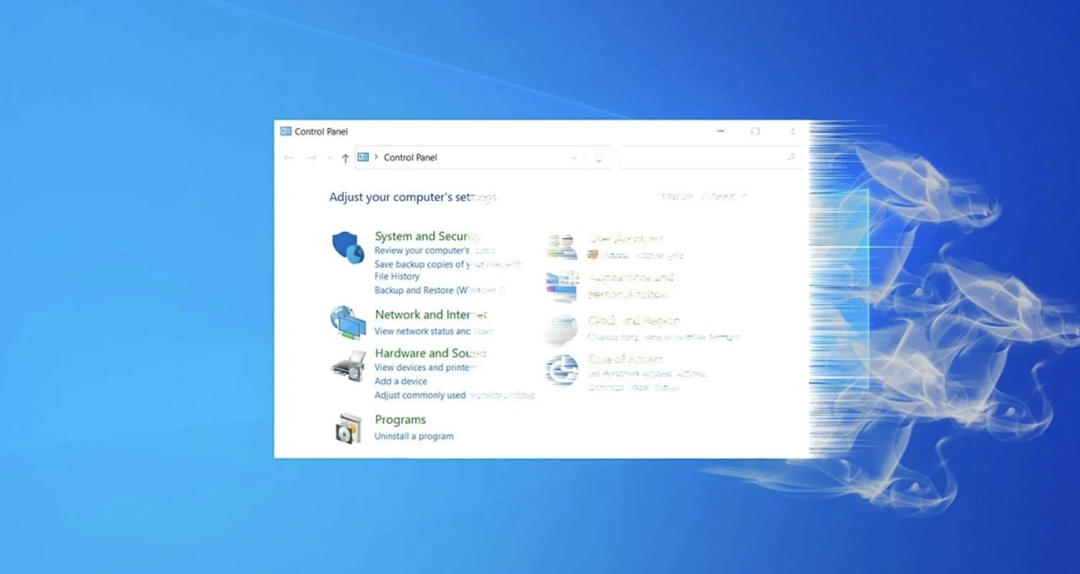The height and width of the screenshot is (574, 1080).
Task: Open Review your computer's status
Action: [435, 251]
